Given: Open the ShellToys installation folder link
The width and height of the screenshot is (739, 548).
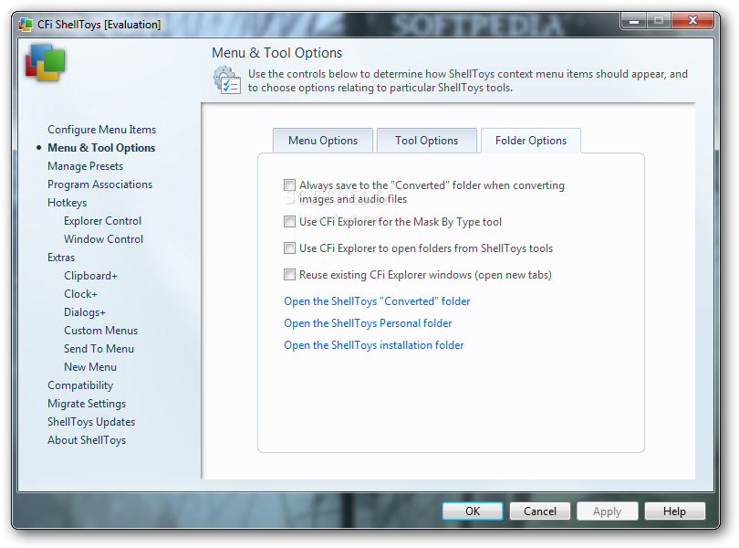Looking at the screenshot, I should 374,345.
